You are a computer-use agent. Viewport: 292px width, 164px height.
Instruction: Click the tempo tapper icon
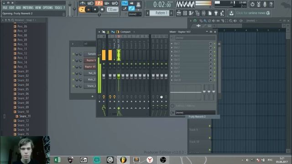[222, 13]
